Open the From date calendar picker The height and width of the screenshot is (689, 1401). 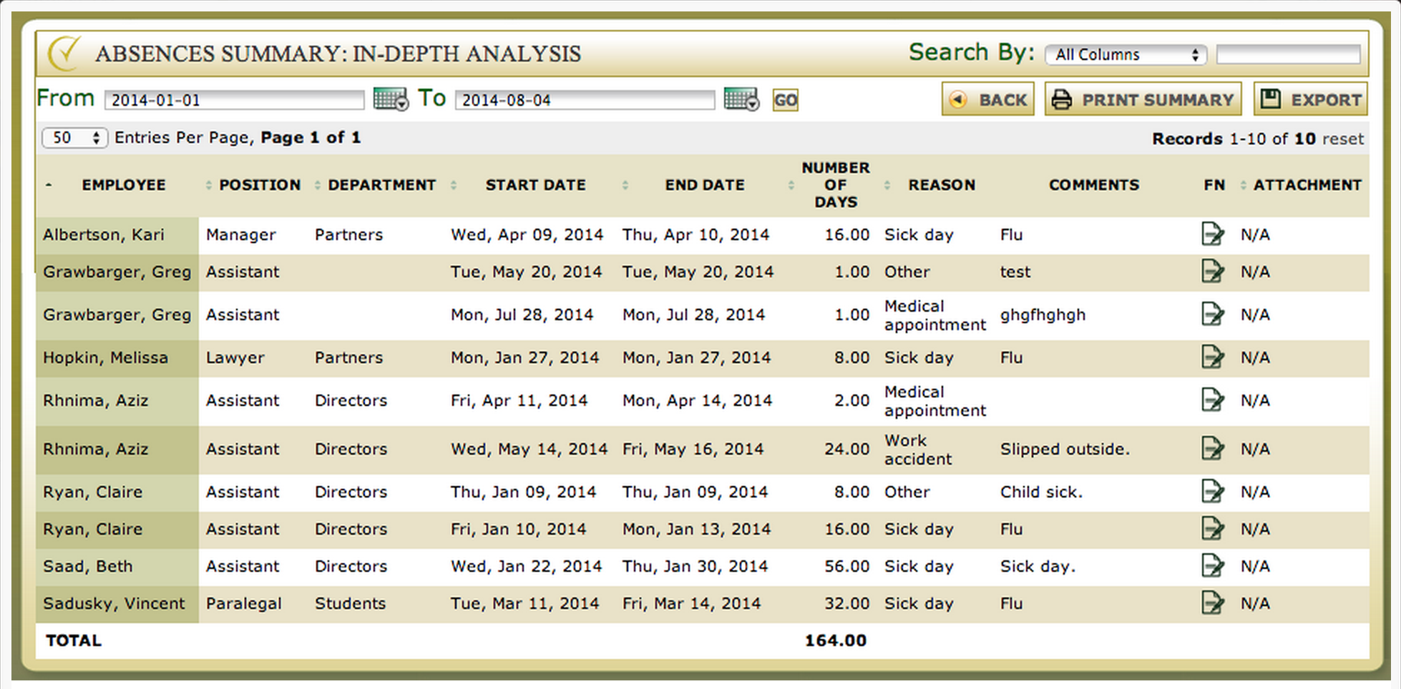pyautogui.click(x=390, y=99)
